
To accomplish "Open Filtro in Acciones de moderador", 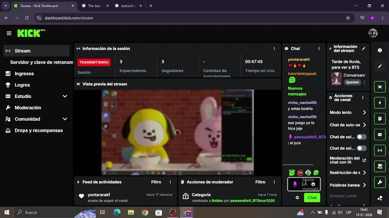I will (x=260, y=182).
